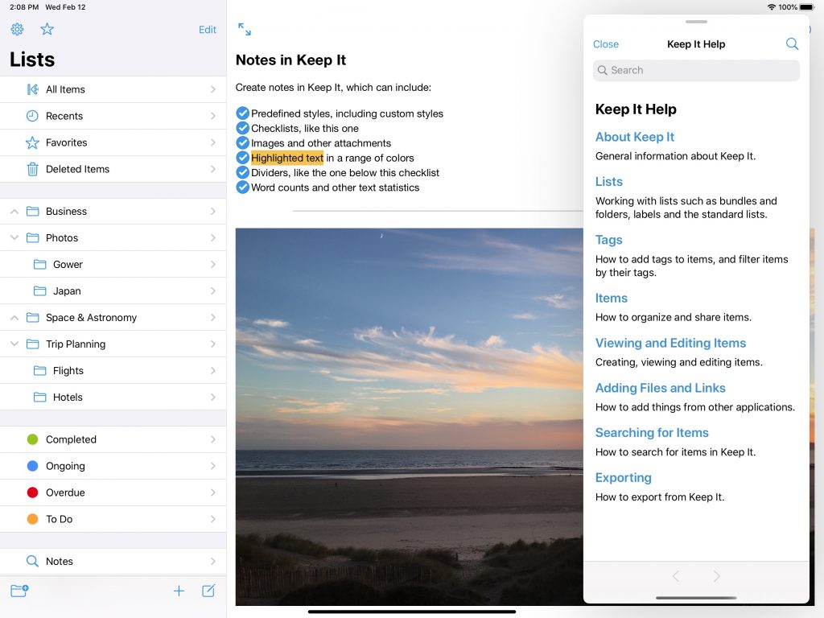Add new folder icon at bottom left

19,591
